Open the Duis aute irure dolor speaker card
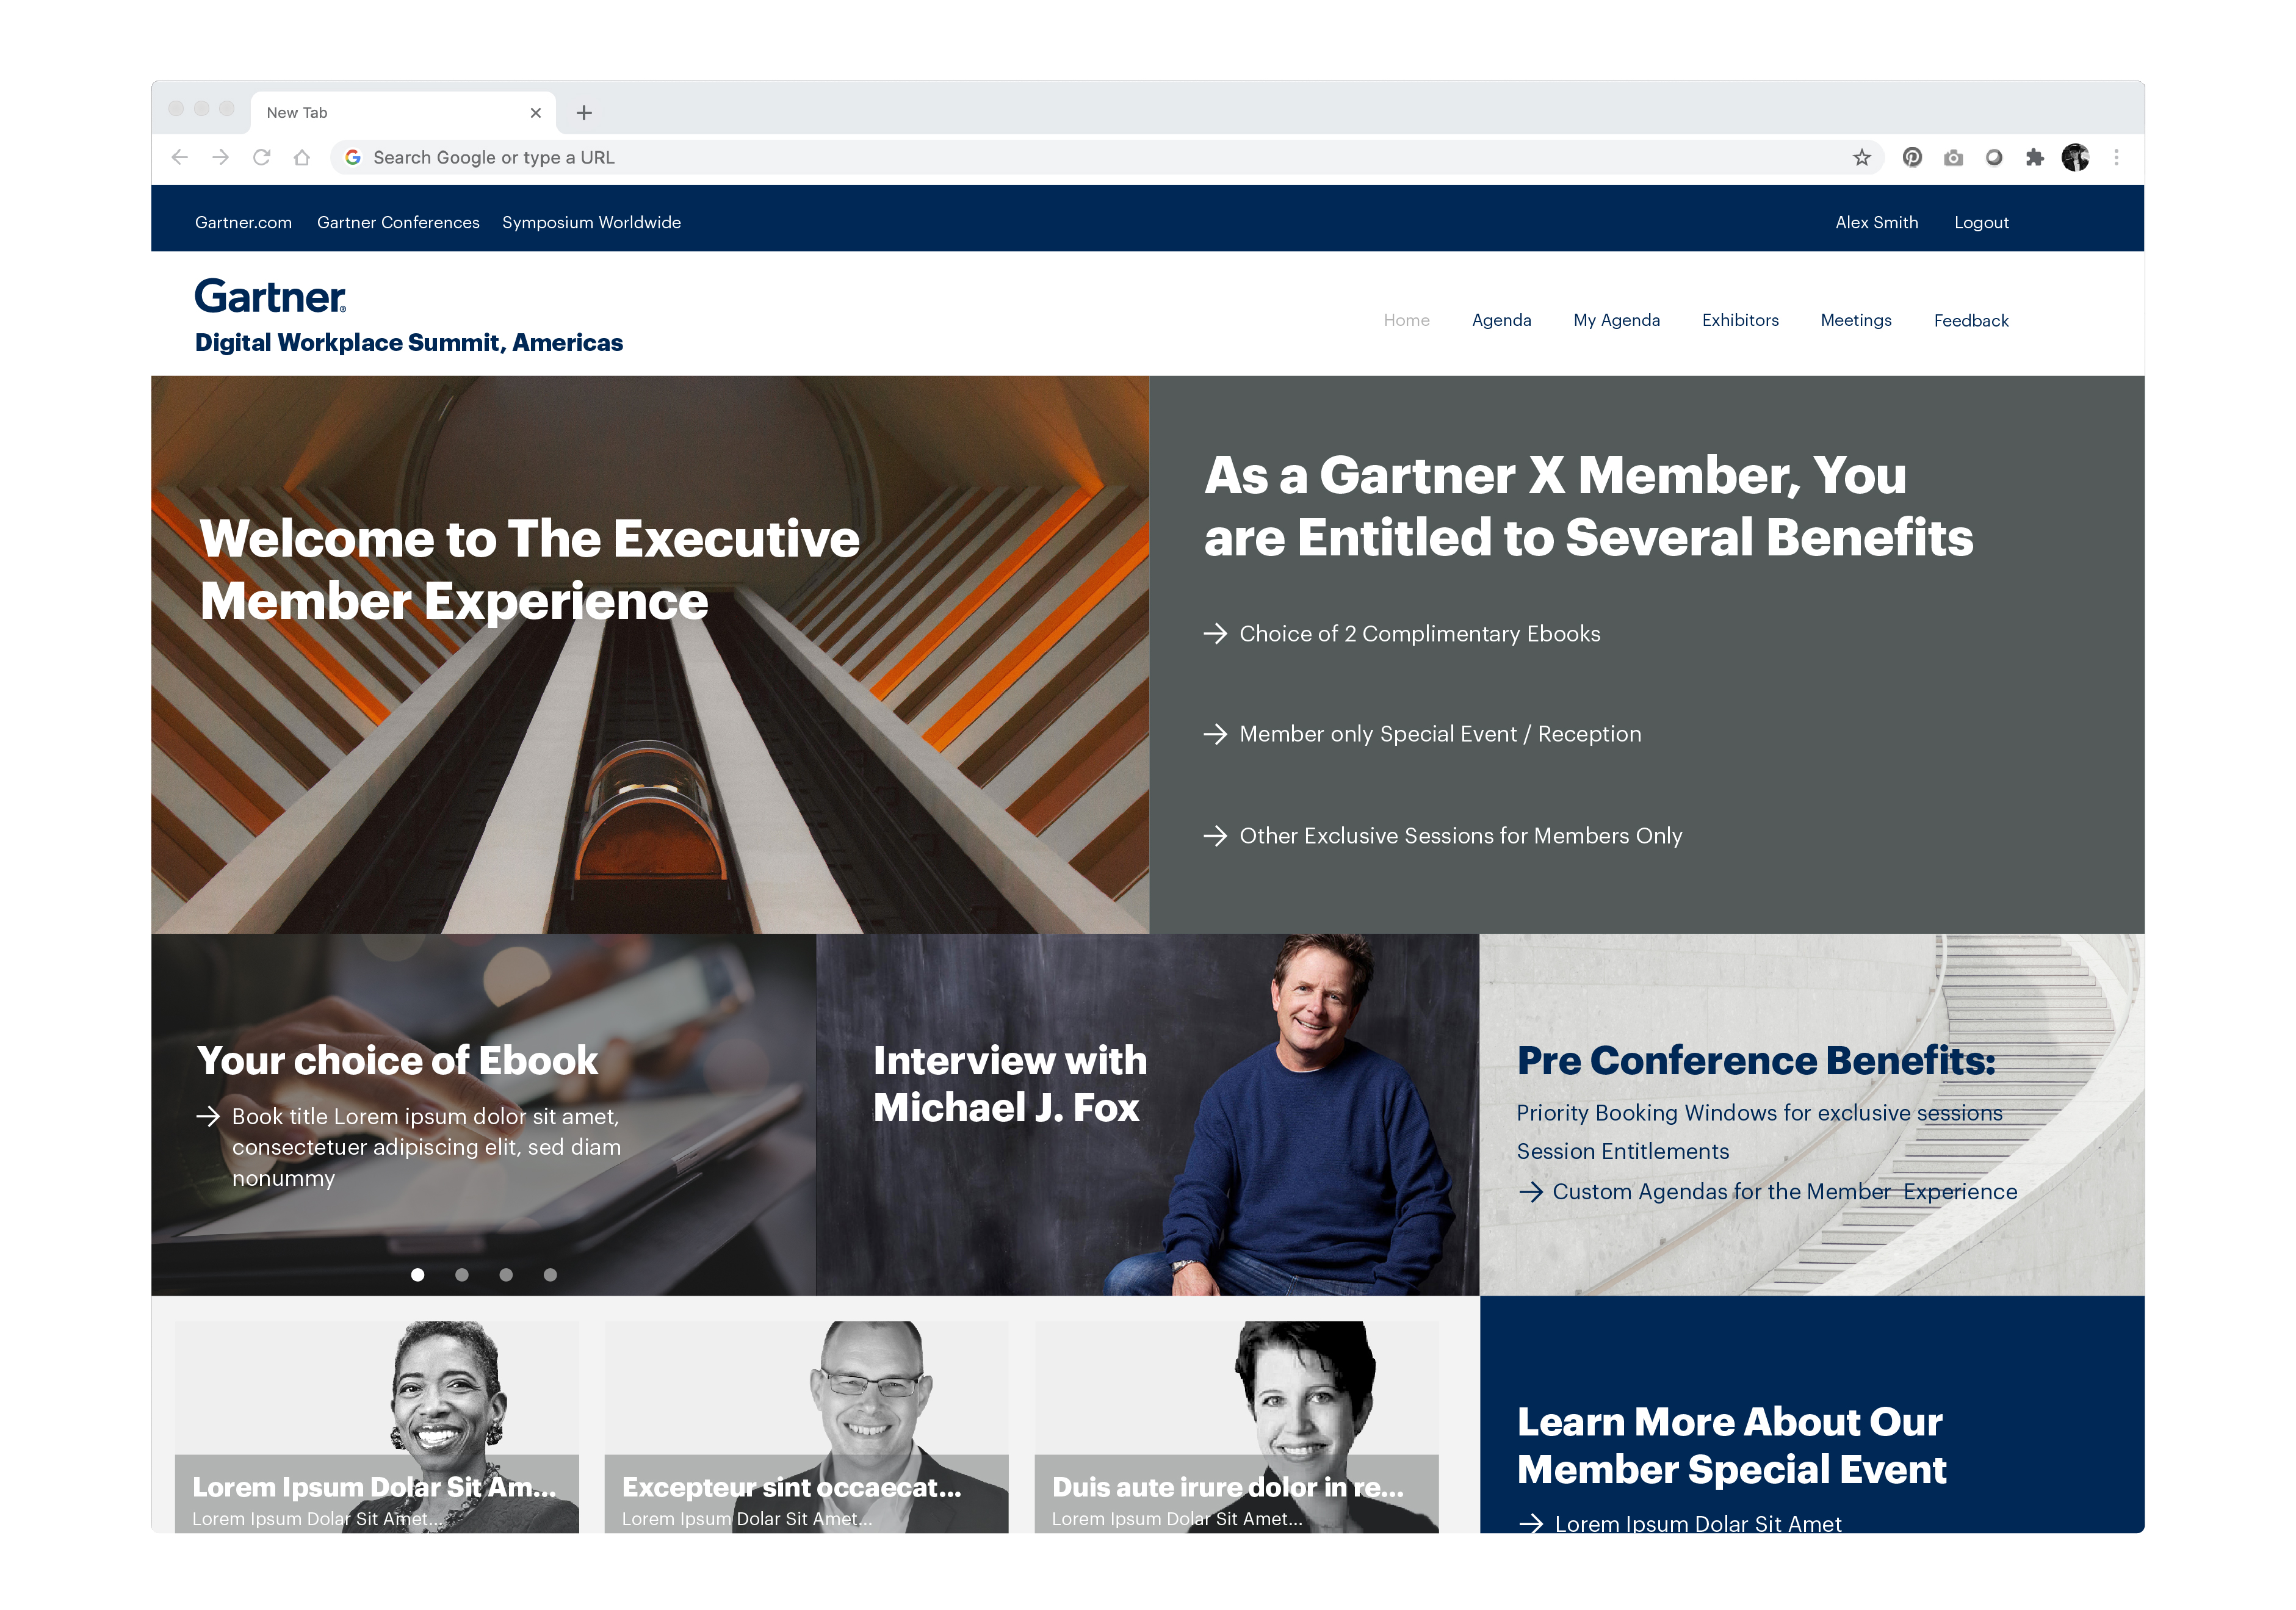2296x1610 pixels. pyautogui.click(x=1236, y=1427)
